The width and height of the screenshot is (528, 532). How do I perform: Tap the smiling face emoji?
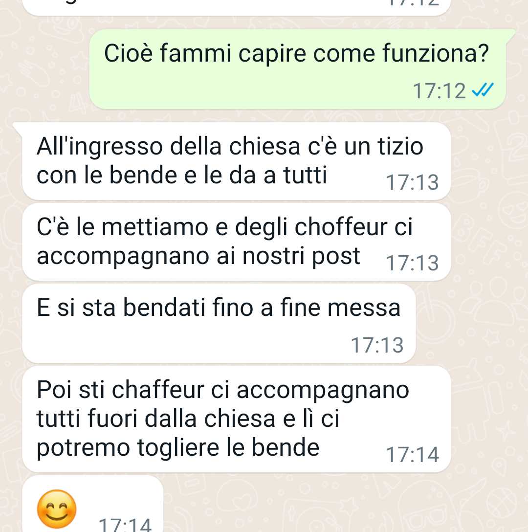pos(57,510)
